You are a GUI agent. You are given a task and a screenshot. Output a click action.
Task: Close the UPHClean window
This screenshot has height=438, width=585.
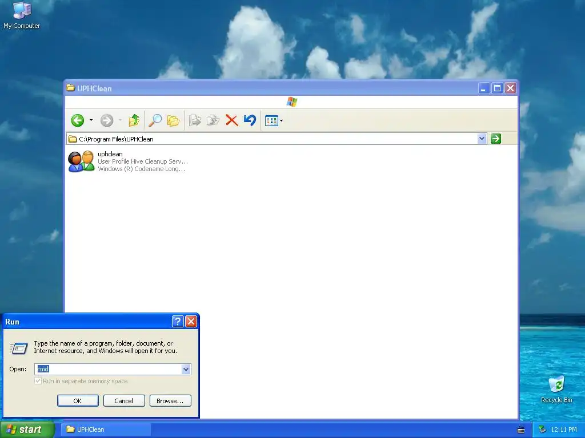pyautogui.click(x=510, y=88)
